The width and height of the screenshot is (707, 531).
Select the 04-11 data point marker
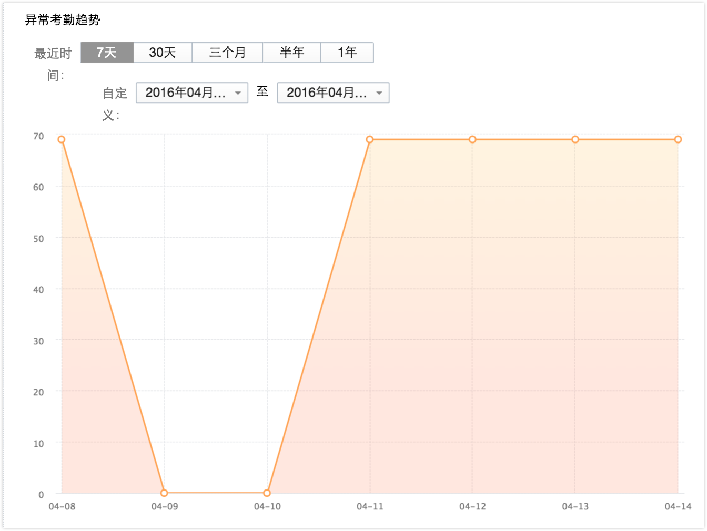point(370,139)
